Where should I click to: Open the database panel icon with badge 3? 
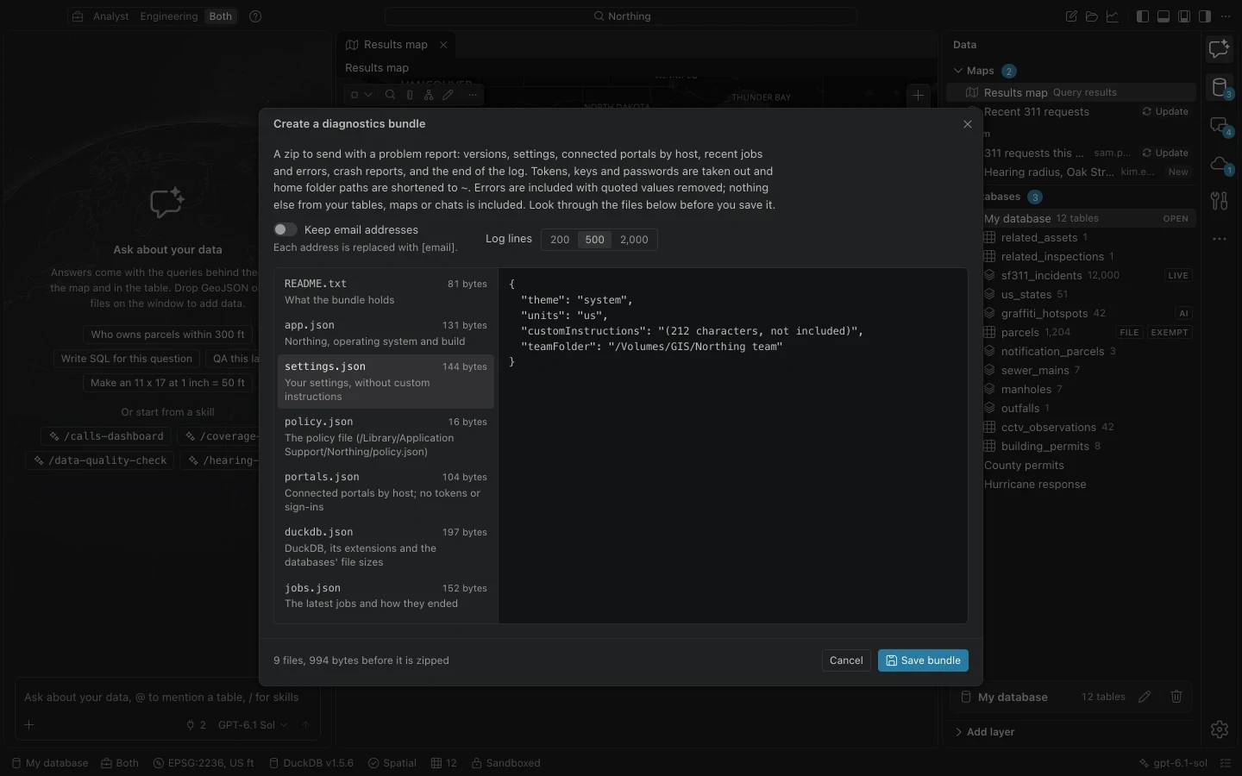pyautogui.click(x=1220, y=87)
